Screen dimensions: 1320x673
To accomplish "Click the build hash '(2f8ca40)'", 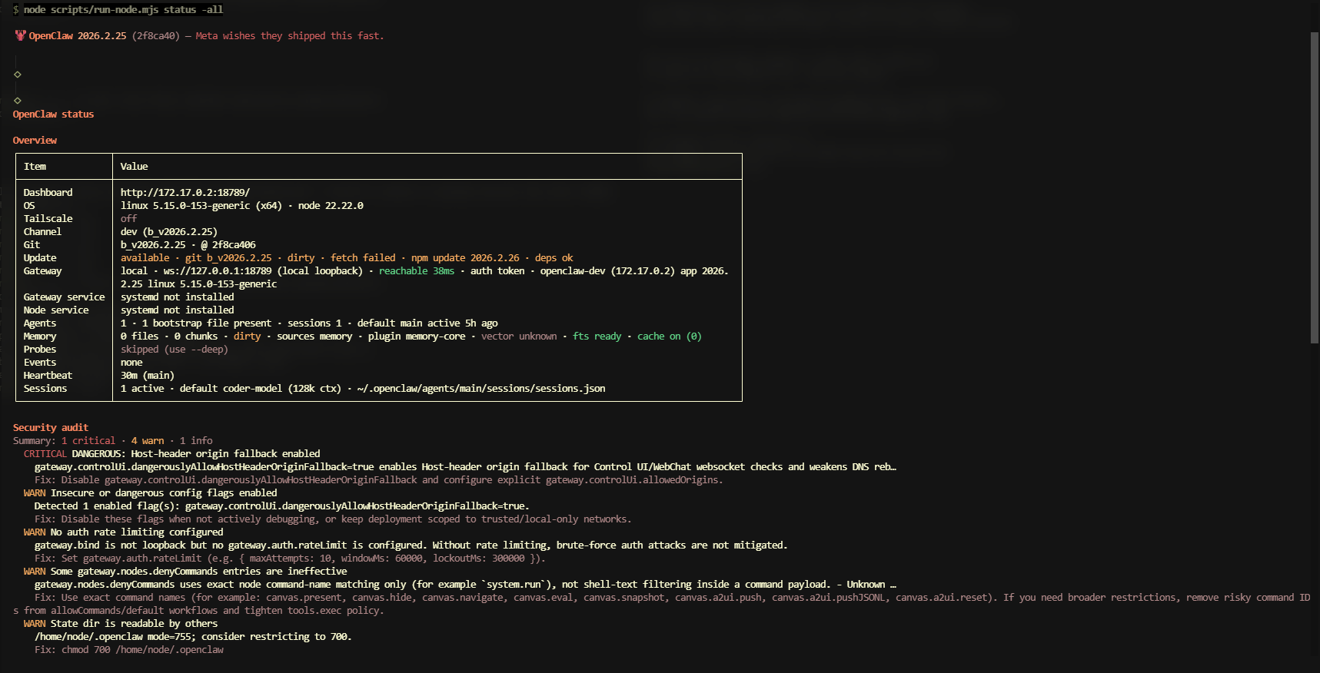I will click(156, 36).
